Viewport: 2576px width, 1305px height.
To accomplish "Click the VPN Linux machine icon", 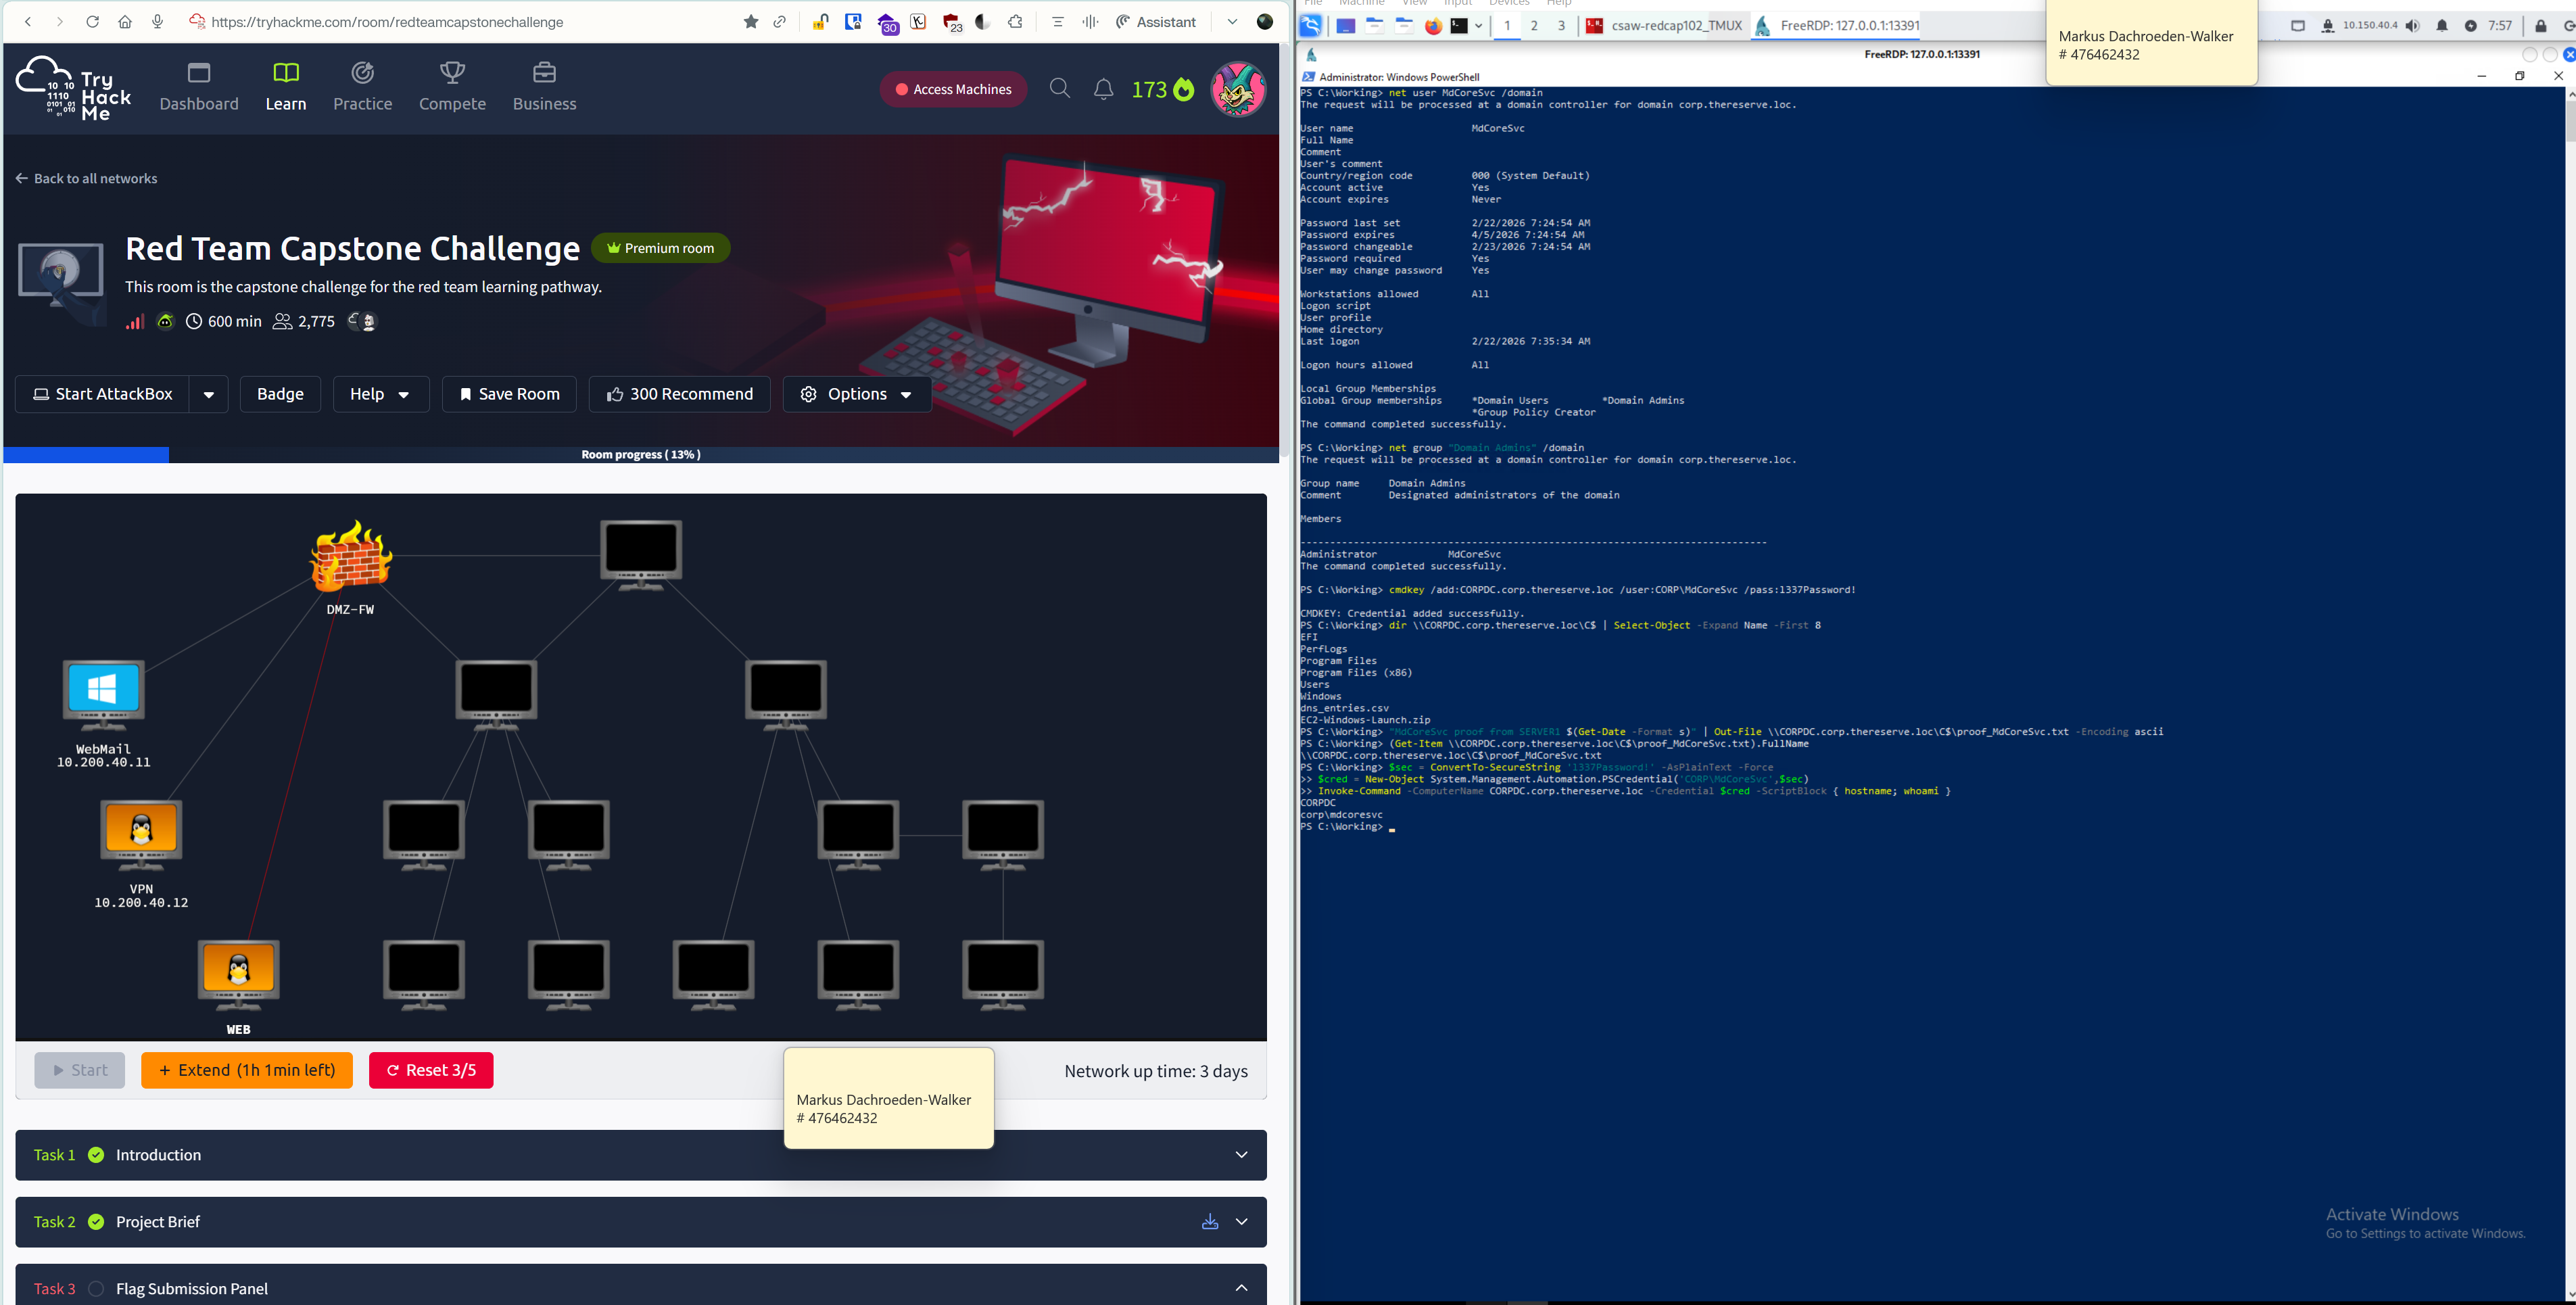I will coord(141,832).
